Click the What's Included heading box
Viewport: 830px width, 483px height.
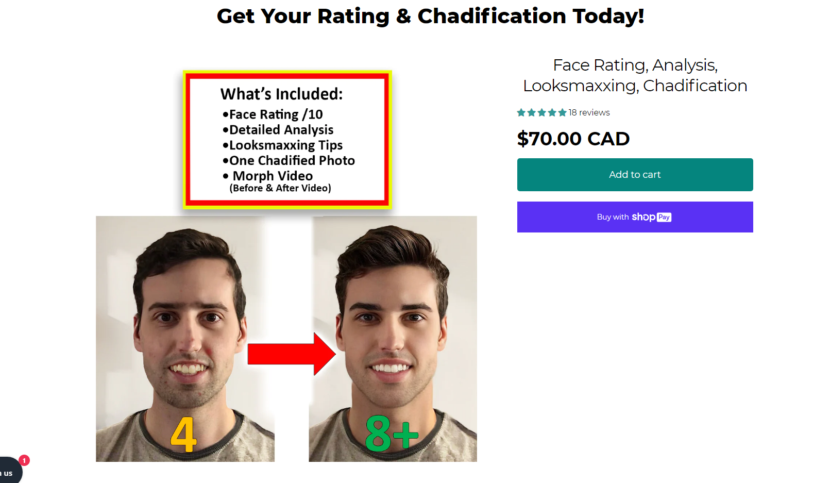point(287,140)
